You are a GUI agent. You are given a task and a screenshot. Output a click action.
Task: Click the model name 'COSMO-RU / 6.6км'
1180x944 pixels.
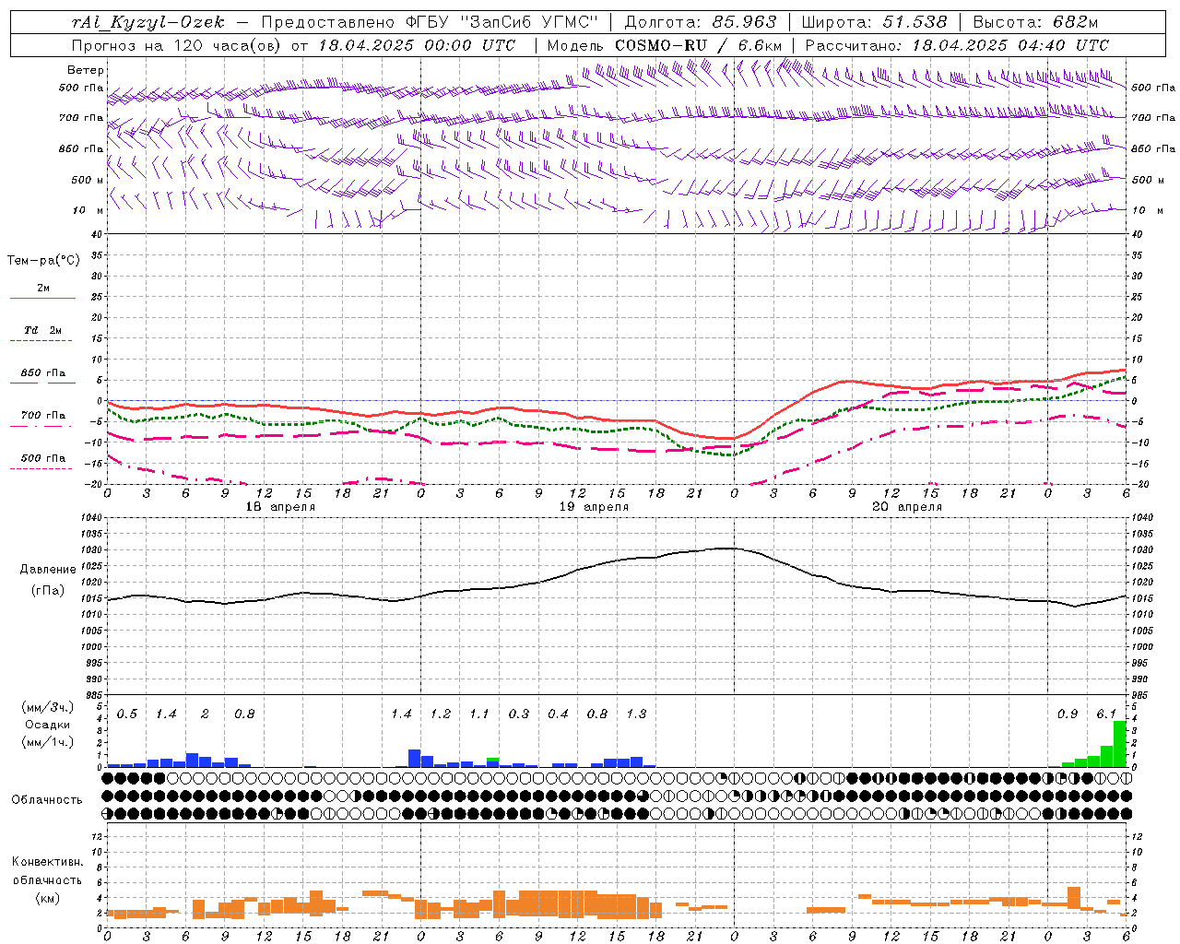point(698,45)
